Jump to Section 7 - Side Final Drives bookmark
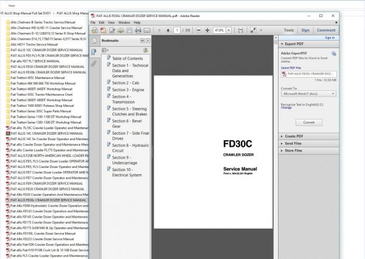The height and width of the screenshot is (259, 365). (131, 136)
